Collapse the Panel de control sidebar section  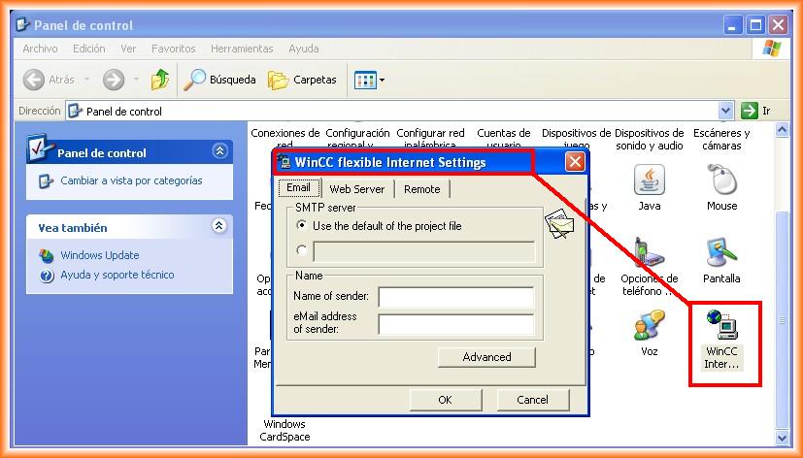219,151
